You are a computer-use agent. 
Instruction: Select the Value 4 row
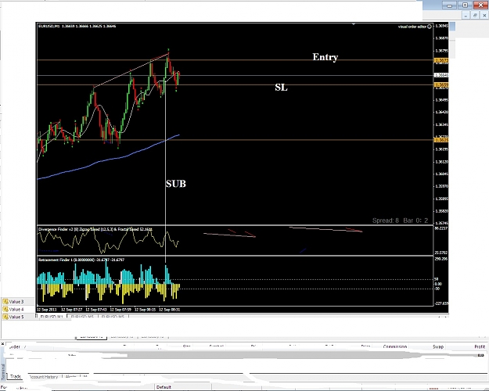(x=17, y=310)
